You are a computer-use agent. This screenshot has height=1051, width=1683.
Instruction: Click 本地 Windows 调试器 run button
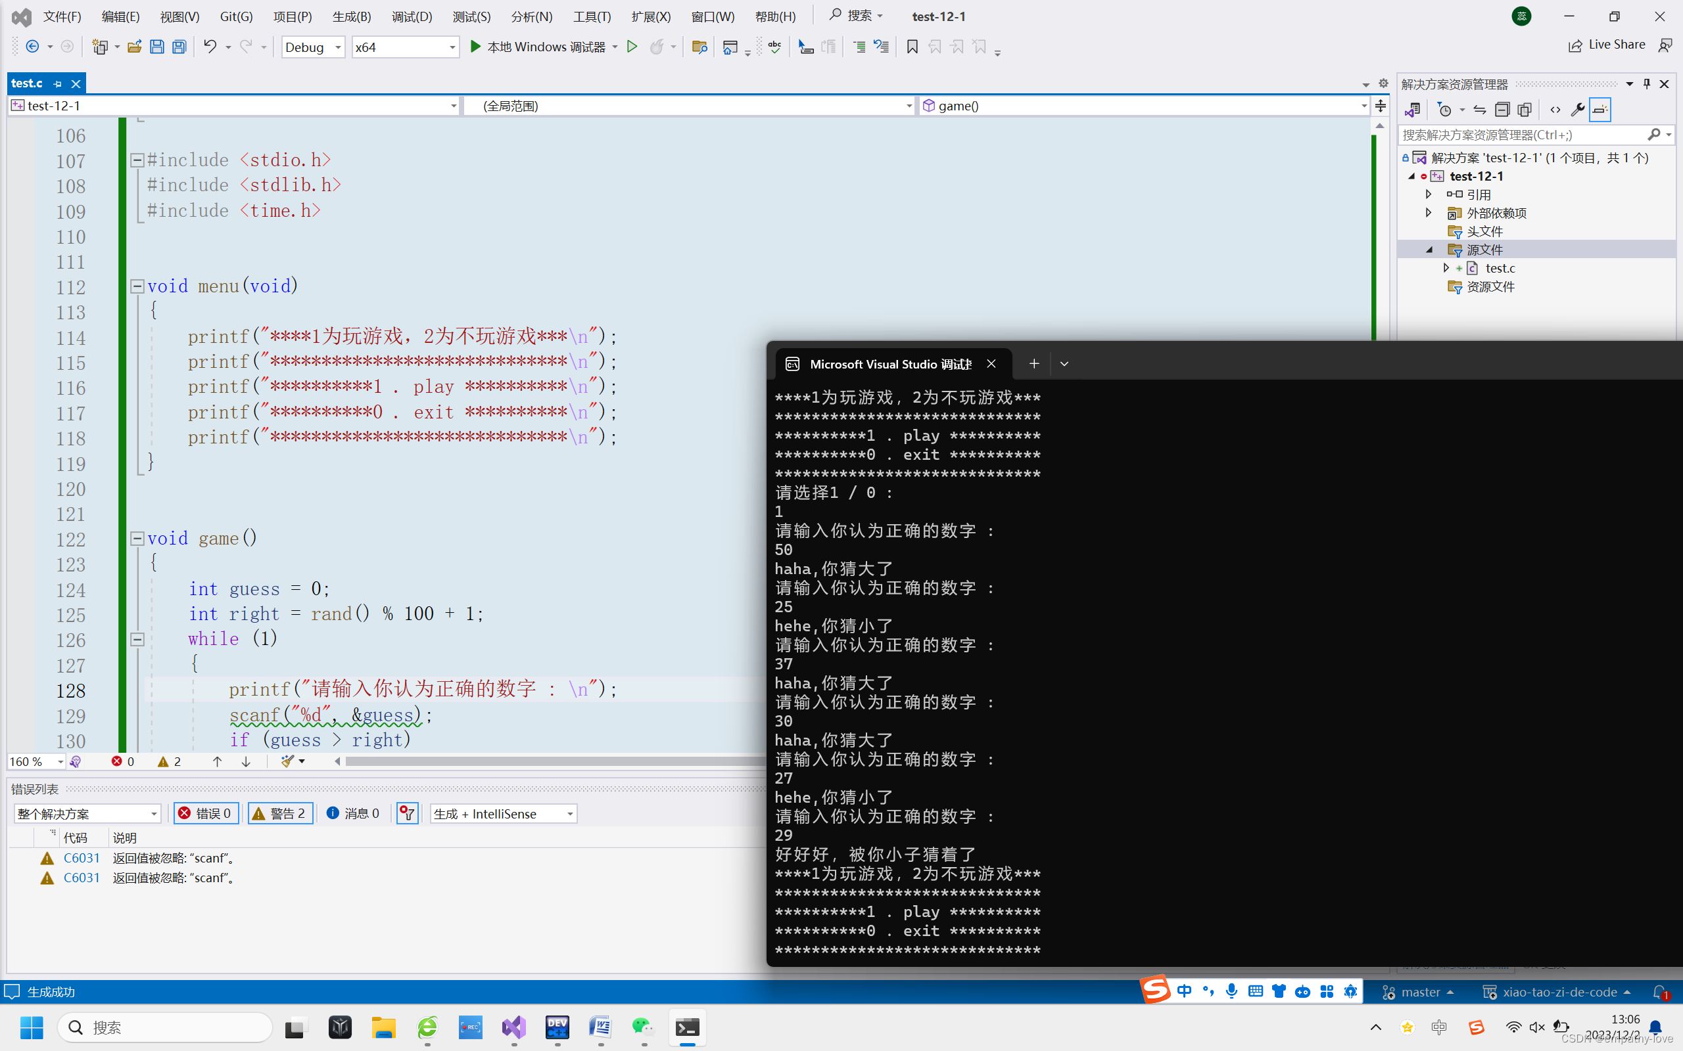click(537, 47)
